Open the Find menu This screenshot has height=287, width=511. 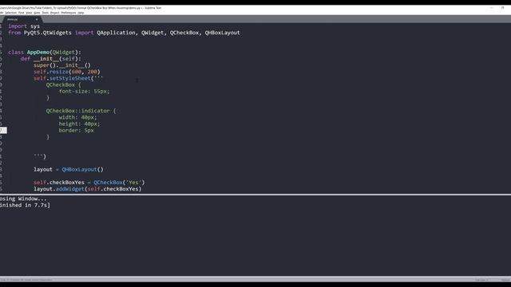tap(22, 13)
